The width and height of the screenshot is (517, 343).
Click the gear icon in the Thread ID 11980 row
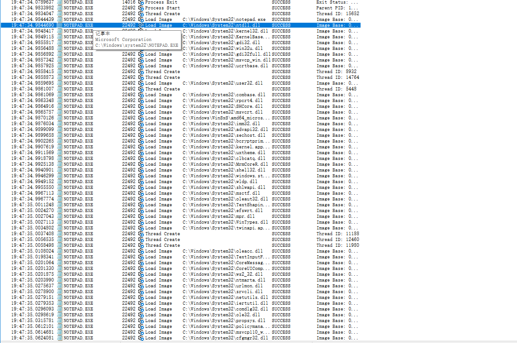(x=141, y=245)
